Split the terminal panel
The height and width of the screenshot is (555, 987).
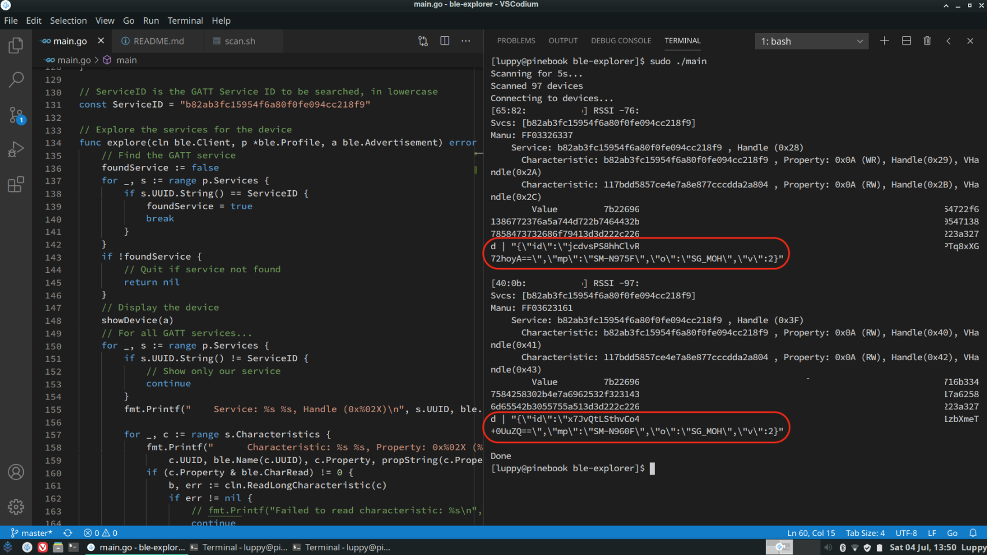pos(906,41)
